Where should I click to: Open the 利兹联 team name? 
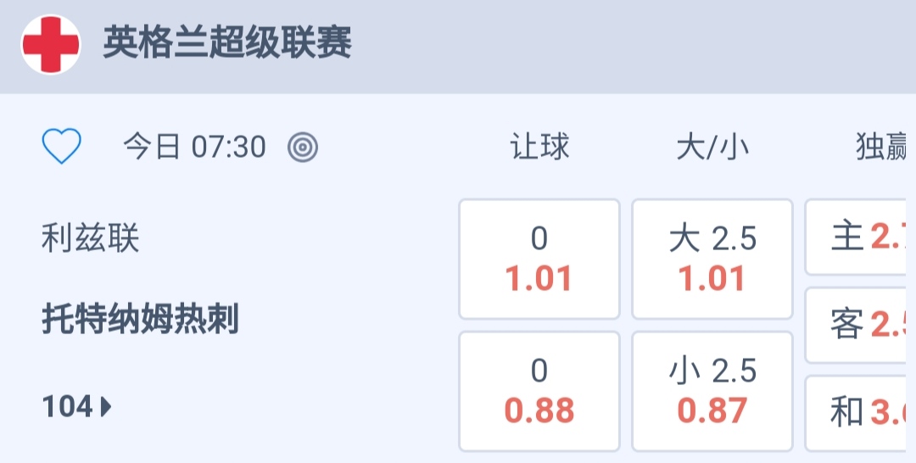91,239
